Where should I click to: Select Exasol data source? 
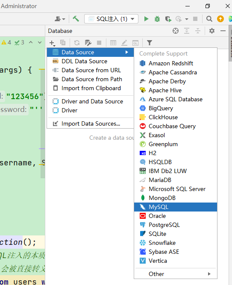(176, 135)
